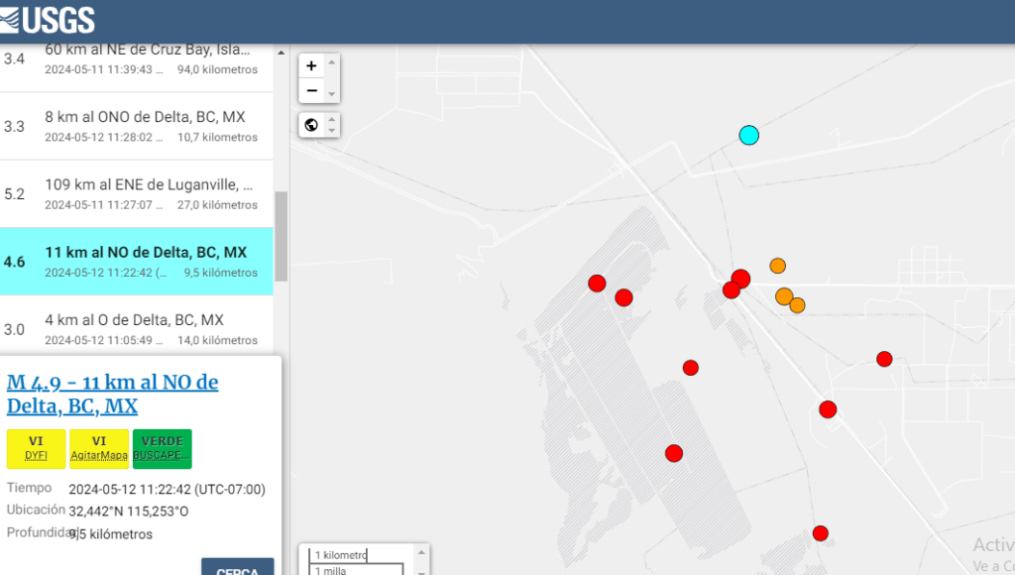The width and height of the screenshot is (1015, 575).
Task: Choose the 3.0 event 4 km O de Delta
Action: 145,329
